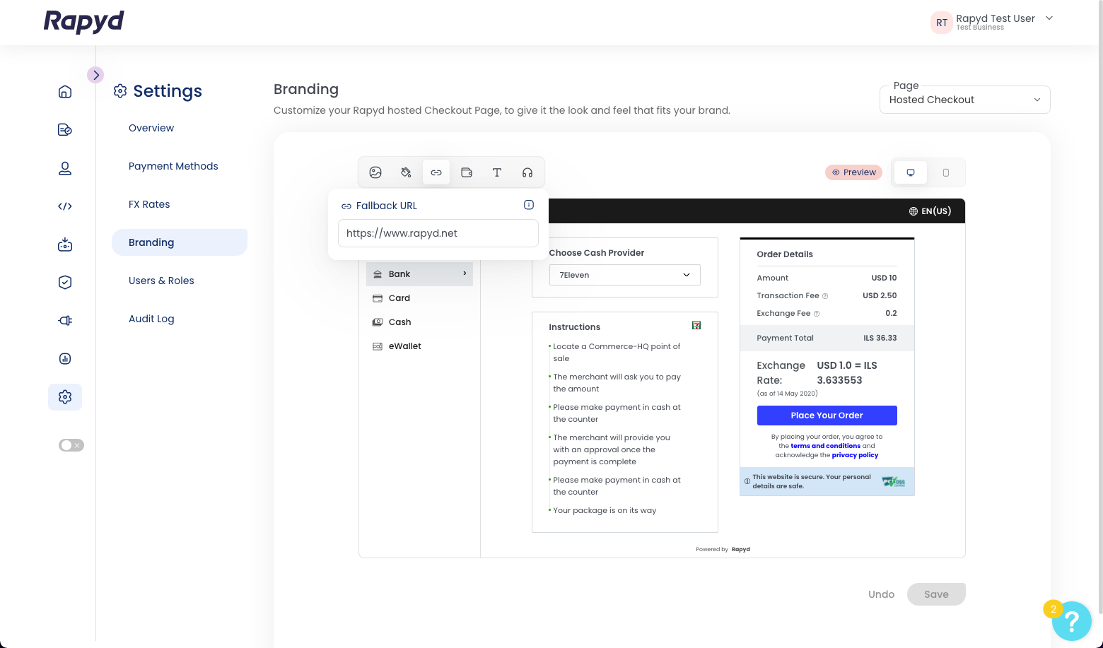Expand the 7Eleven cash provider dropdown

coord(625,275)
